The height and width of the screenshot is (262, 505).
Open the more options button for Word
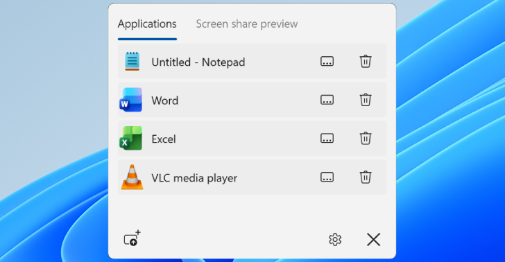click(x=327, y=100)
